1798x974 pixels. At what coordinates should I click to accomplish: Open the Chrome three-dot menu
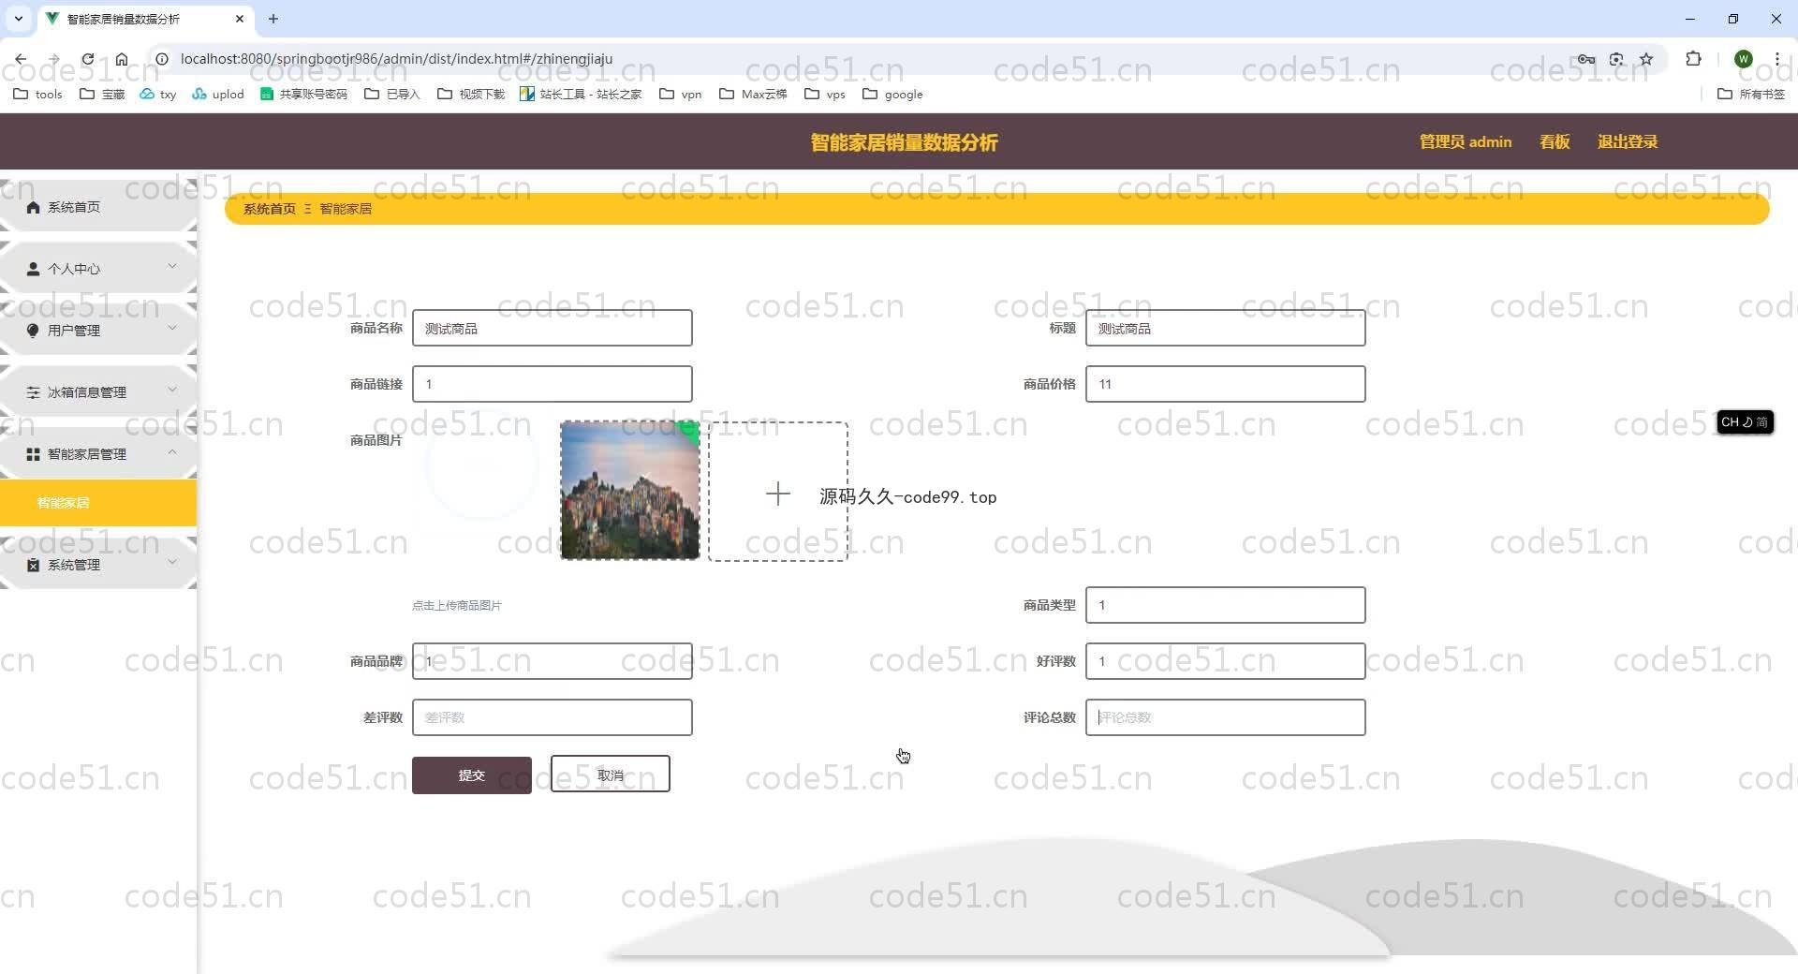coord(1776,59)
